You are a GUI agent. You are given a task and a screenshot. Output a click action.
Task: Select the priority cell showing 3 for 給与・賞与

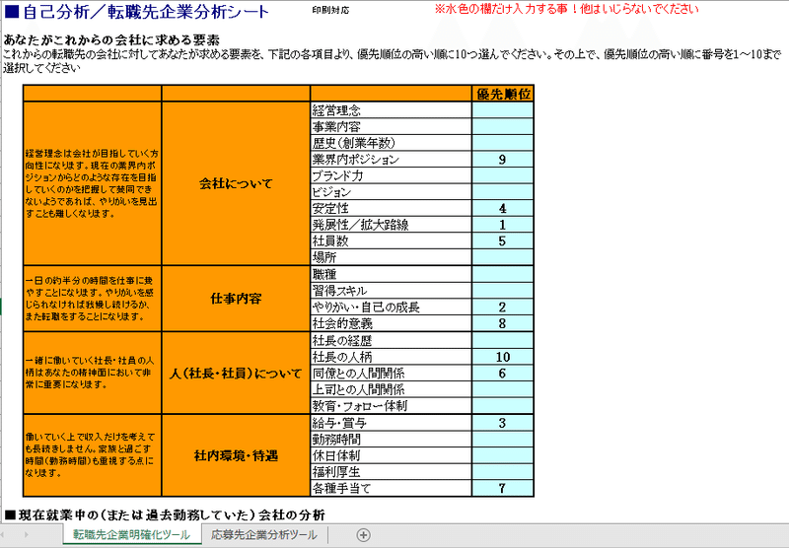pyautogui.click(x=503, y=423)
